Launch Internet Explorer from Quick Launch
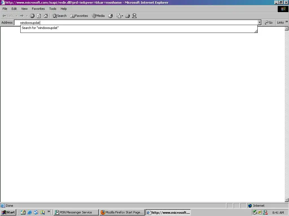Image resolution: width=289 pixels, height=216 pixels. pos(29,213)
